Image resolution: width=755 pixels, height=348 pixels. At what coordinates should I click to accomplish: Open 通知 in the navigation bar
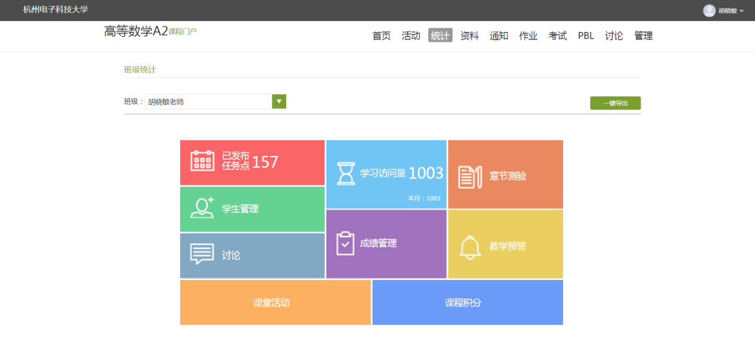[499, 35]
